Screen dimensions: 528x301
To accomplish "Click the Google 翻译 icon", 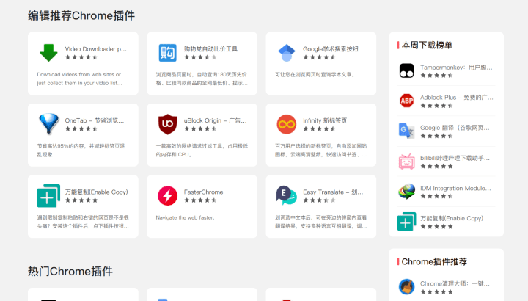I will coord(406,131).
